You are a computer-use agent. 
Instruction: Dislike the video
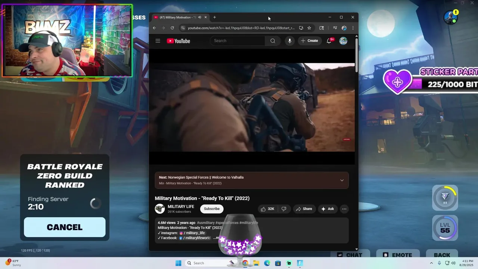click(284, 209)
